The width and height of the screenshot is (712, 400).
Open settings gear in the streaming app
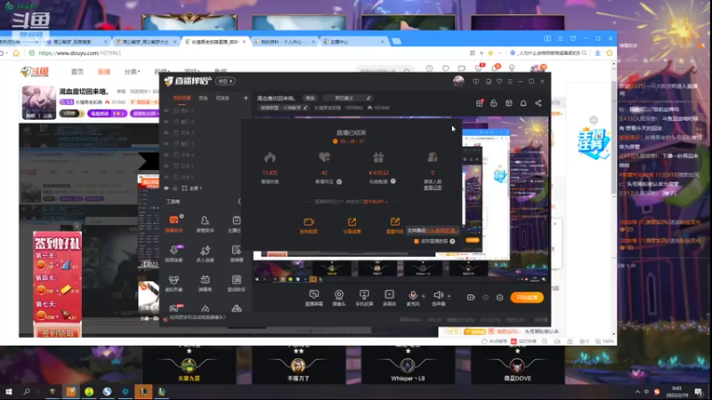[x=499, y=298]
